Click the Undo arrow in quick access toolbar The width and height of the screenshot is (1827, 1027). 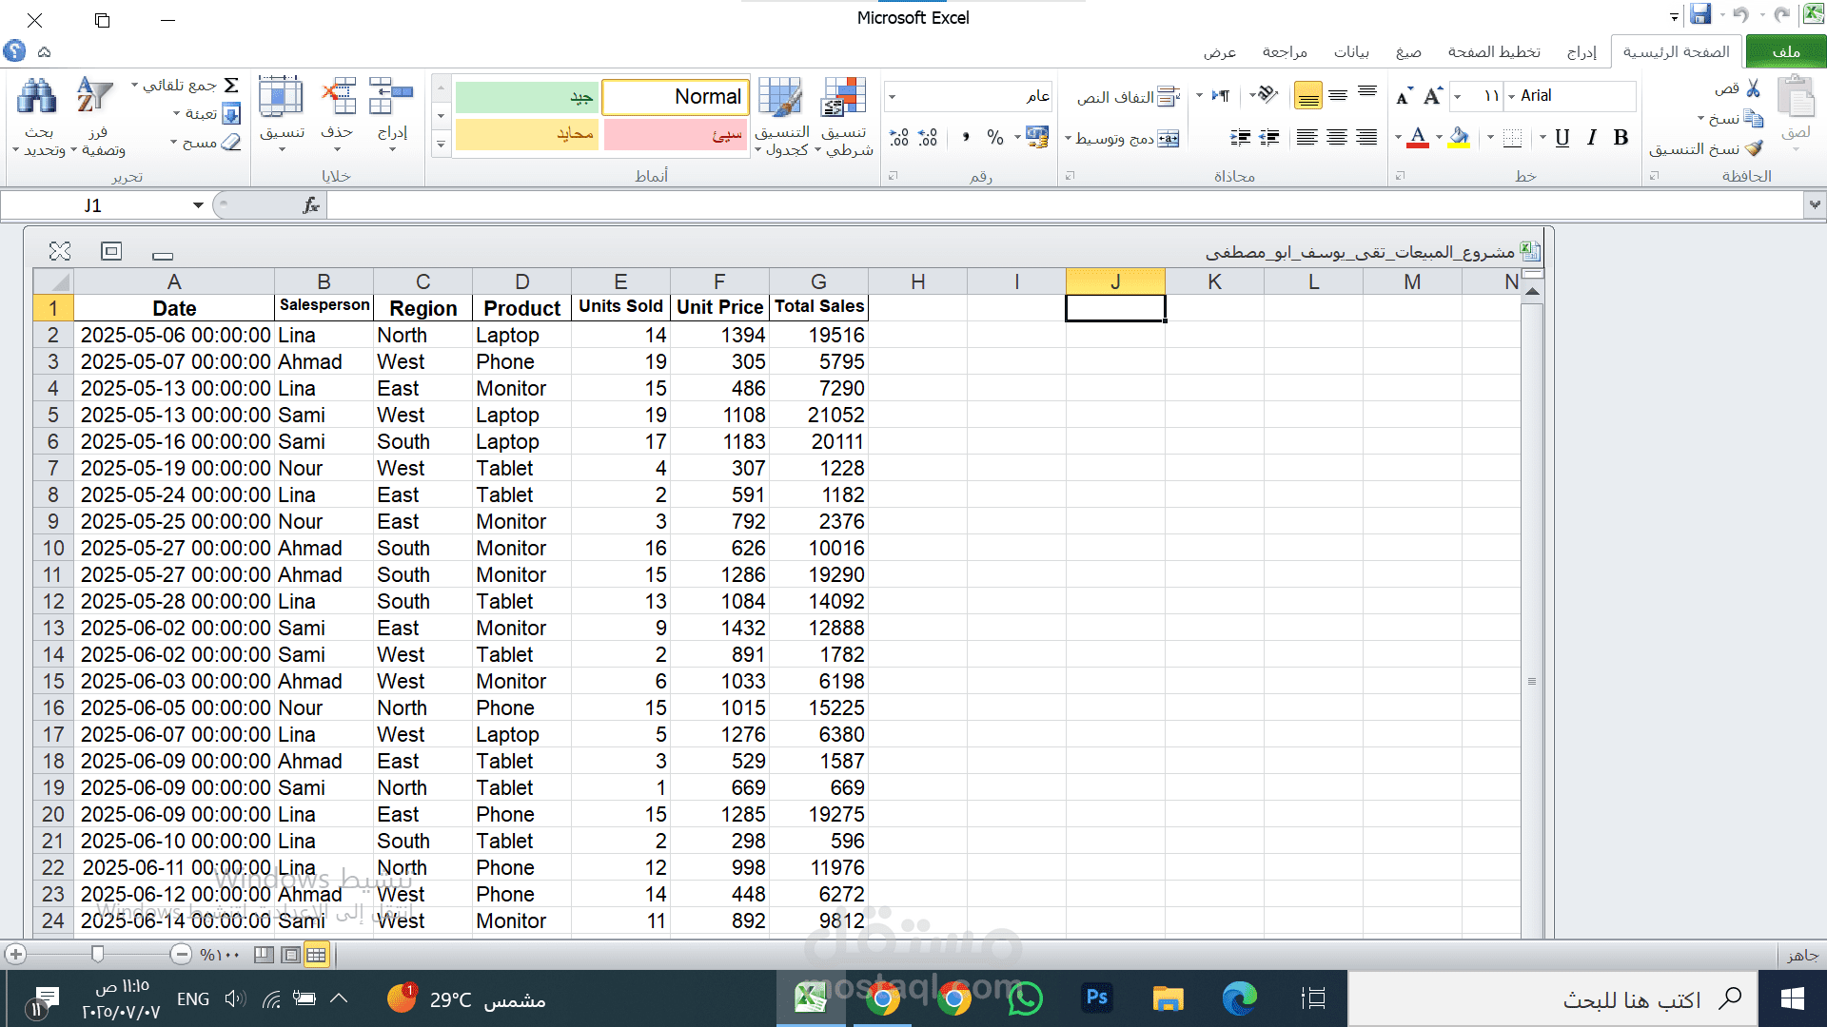(1740, 14)
